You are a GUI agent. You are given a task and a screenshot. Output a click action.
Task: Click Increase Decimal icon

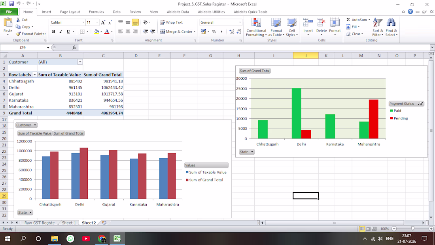[x=232, y=32]
